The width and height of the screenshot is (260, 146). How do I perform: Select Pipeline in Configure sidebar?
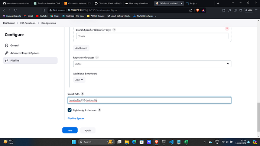point(30,60)
